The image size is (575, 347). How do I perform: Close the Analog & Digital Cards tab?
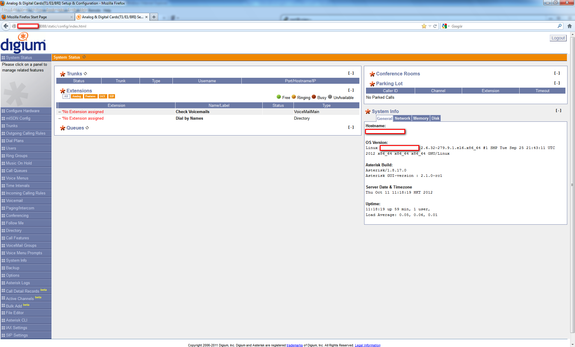(x=146, y=17)
